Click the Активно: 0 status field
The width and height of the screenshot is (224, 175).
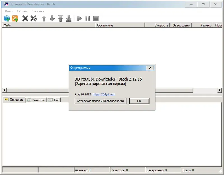(x=92, y=170)
